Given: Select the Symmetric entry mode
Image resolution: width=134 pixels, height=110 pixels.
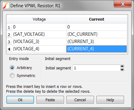Looking at the screenshot, I should (12, 75).
